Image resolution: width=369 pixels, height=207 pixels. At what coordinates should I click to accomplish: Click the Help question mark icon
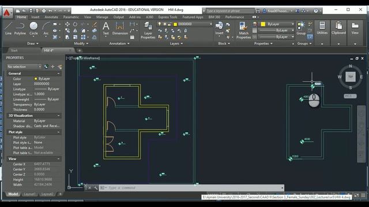pos(316,11)
